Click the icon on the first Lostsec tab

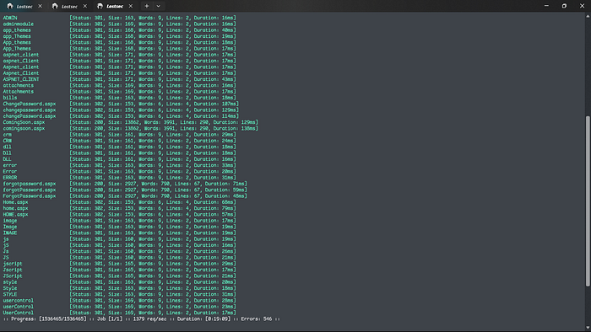click(x=10, y=6)
